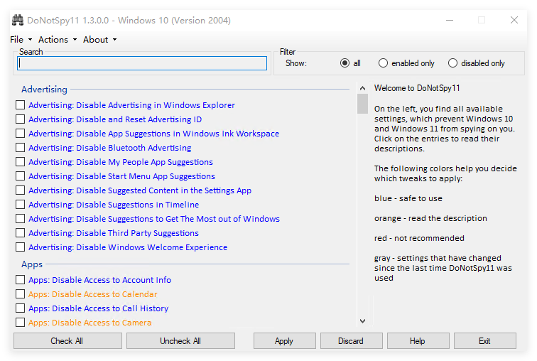
Task: Close the DoNotSpy11 window
Action: click(x=514, y=20)
